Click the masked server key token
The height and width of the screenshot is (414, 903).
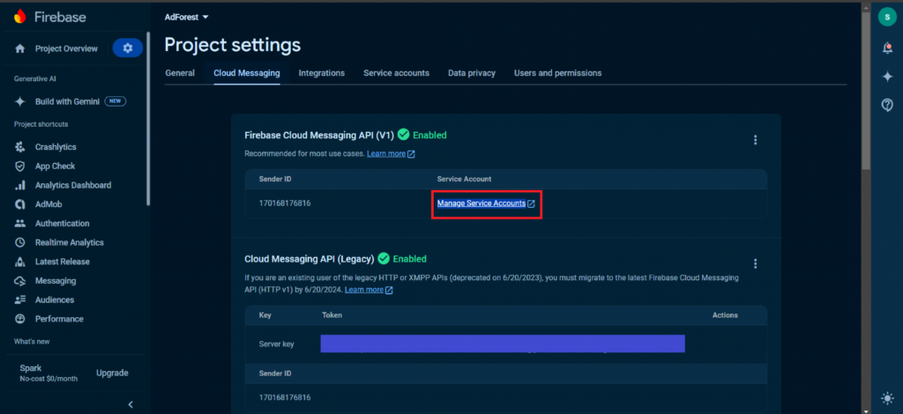(503, 344)
